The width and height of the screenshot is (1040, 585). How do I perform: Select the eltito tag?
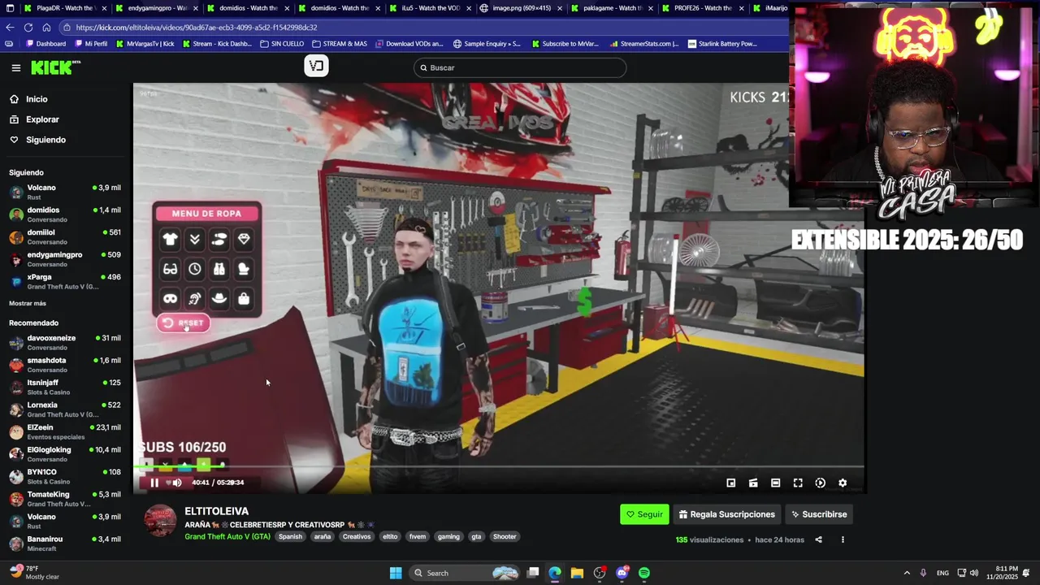(390, 536)
